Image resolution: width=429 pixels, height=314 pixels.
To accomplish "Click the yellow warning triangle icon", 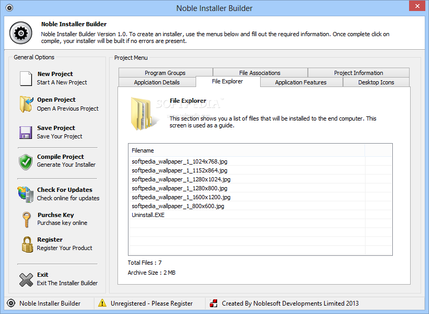I will (x=102, y=303).
